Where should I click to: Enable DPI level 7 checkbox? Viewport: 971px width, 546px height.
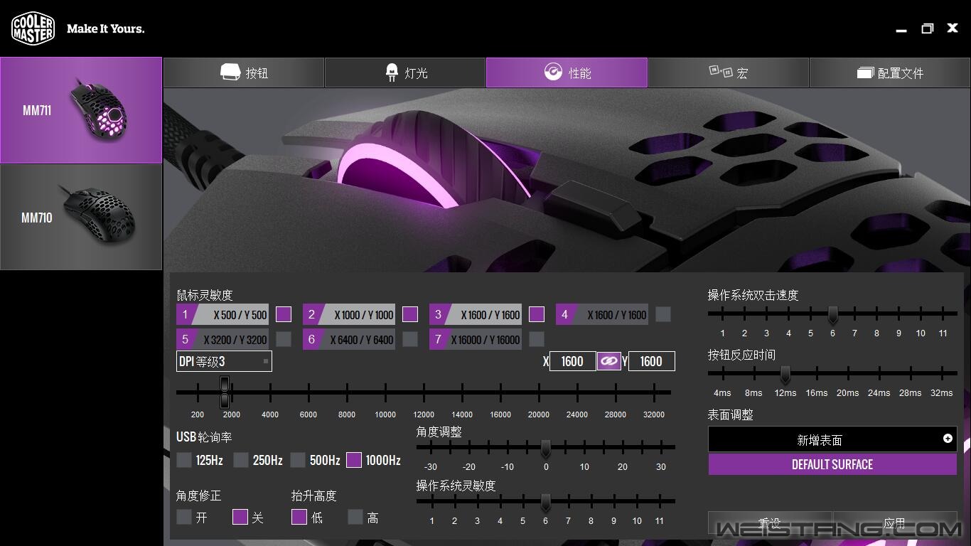coord(537,339)
